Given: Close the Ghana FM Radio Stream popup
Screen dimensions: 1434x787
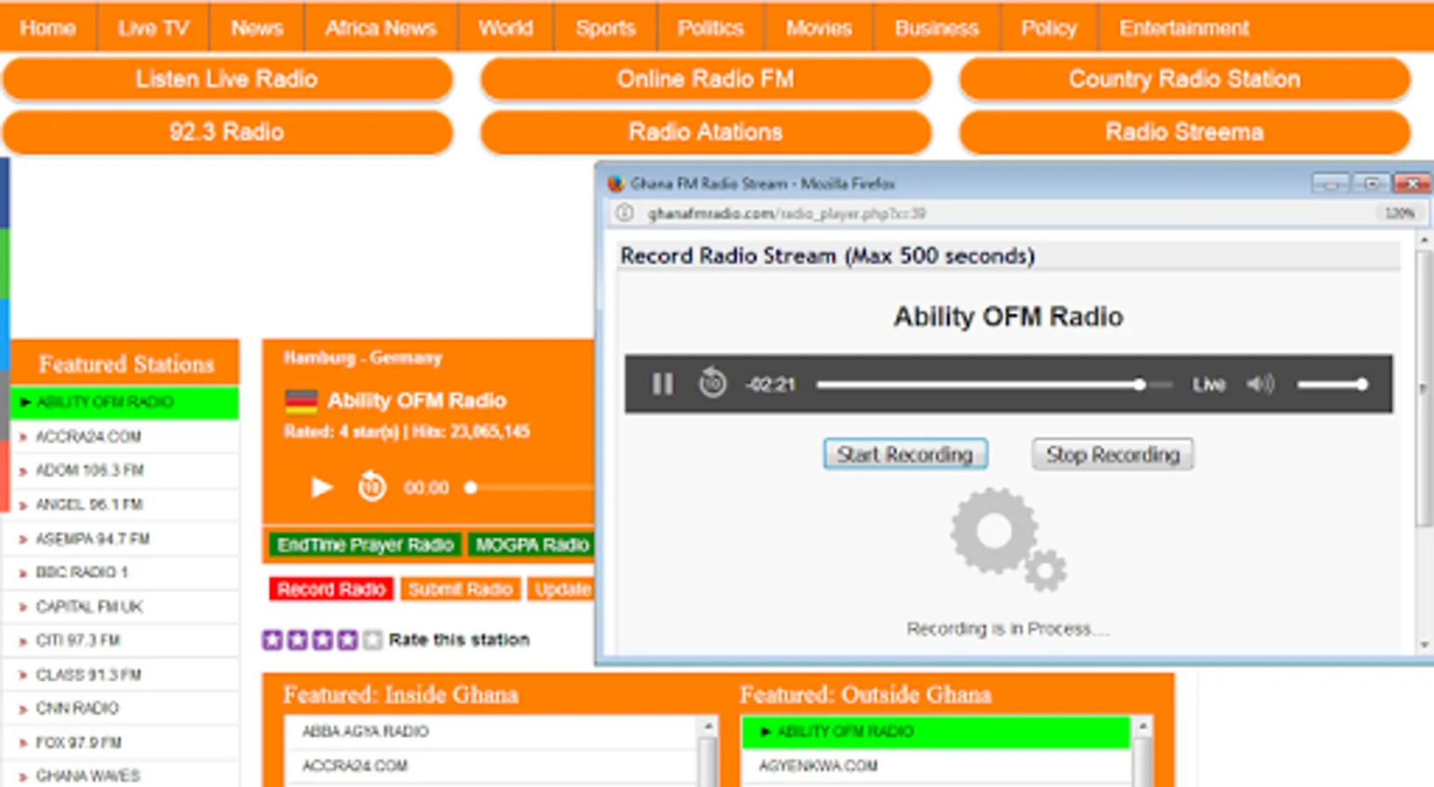Looking at the screenshot, I should tap(1412, 184).
